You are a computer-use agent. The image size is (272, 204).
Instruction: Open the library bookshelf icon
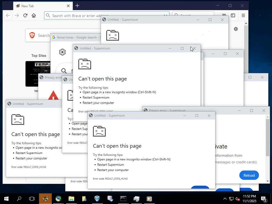(224, 15)
